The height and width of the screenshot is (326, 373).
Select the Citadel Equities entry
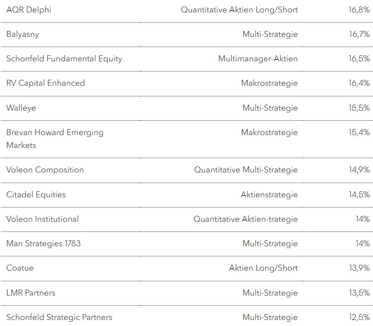pyautogui.click(x=36, y=195)
